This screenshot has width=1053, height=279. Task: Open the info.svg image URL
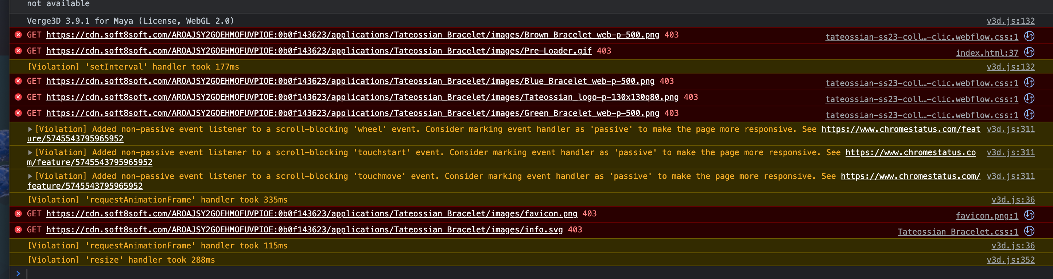[304, 229]
